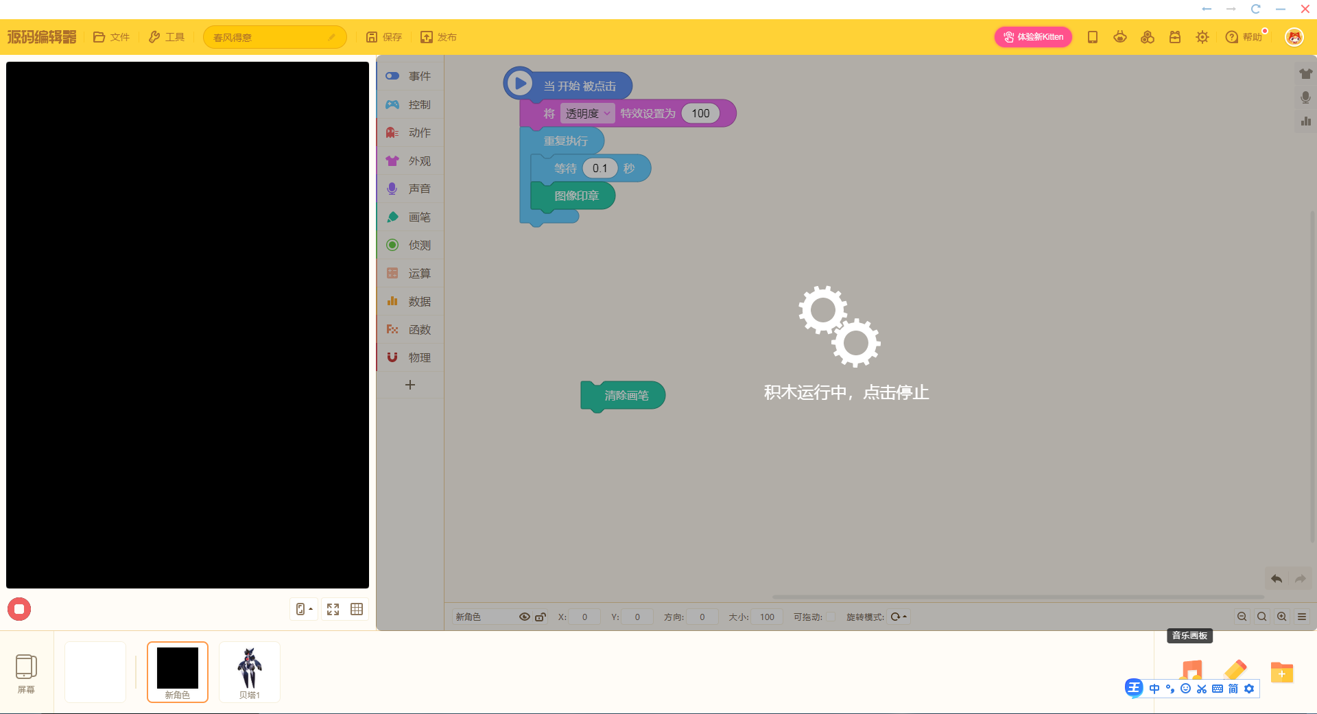This screenshot has height=714, width=1317.
Task: Select the 外观 (Looks) block category
Action: point(410,160)
